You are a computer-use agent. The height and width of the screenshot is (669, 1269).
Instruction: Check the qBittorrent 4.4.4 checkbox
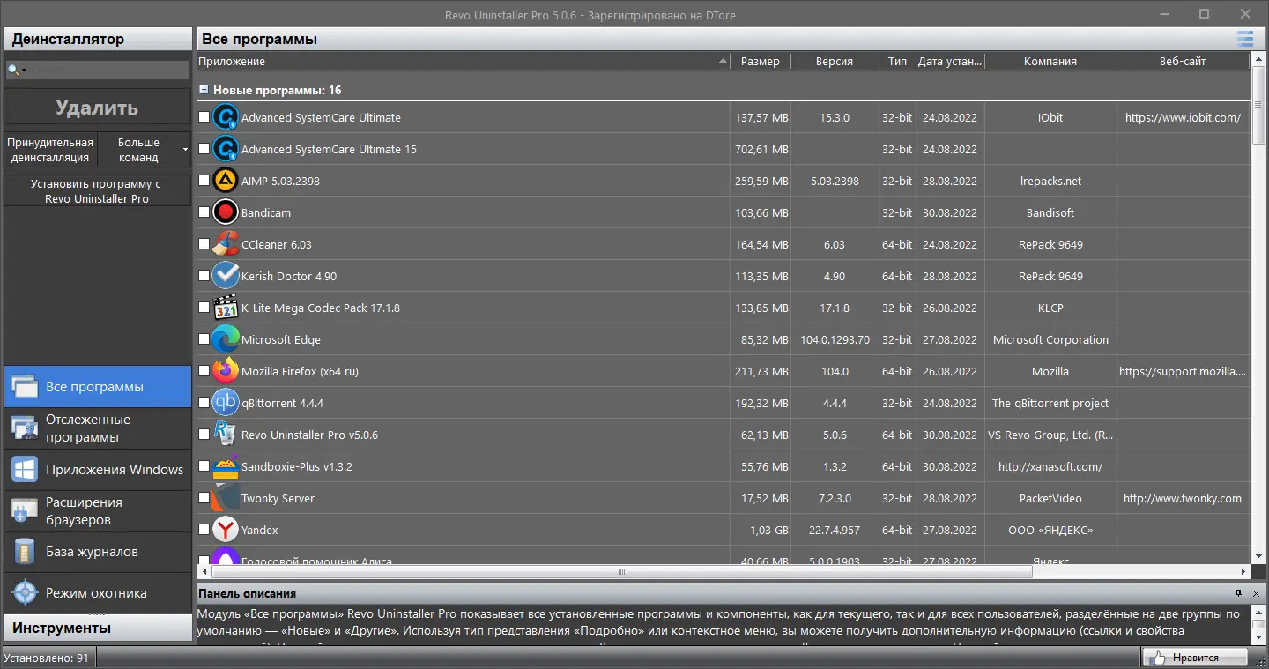click(x=204, y=402)
